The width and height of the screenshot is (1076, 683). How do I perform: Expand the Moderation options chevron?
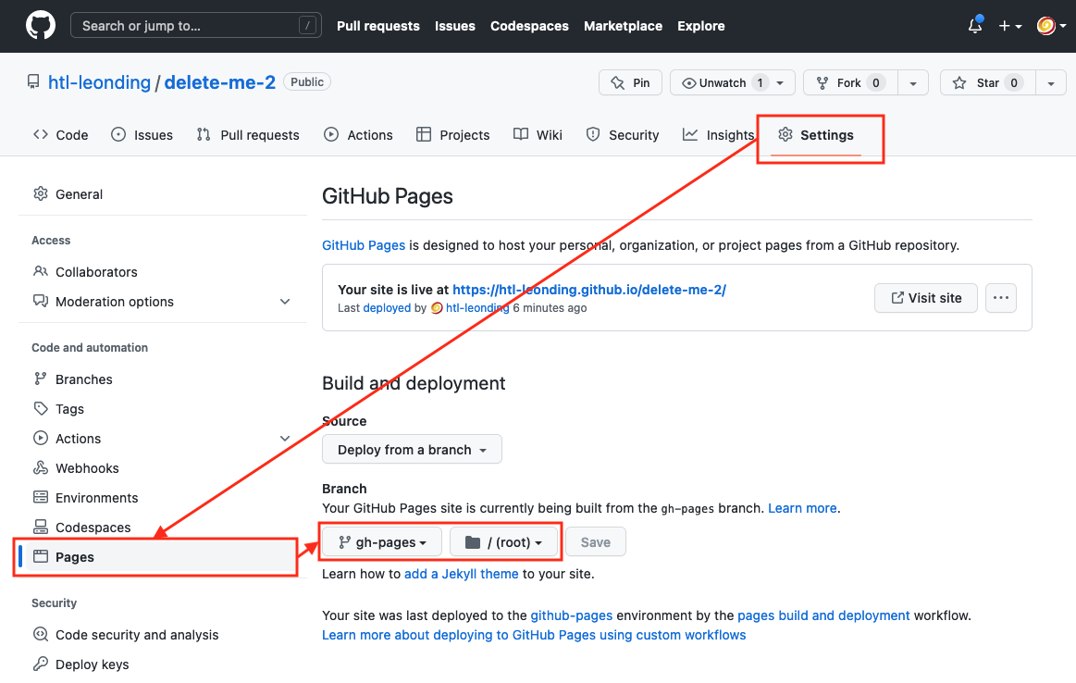pyautogui.click(x=285, y=302)
